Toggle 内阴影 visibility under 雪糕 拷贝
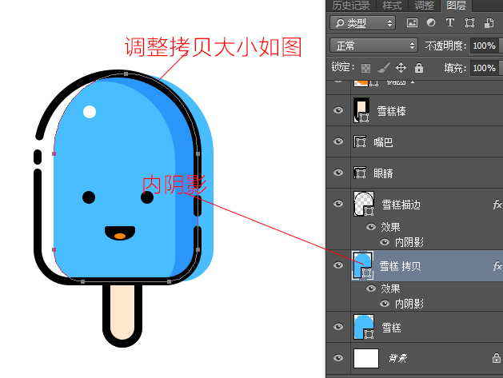The width and height of the screenshot is (503, 378). point(385,304)
